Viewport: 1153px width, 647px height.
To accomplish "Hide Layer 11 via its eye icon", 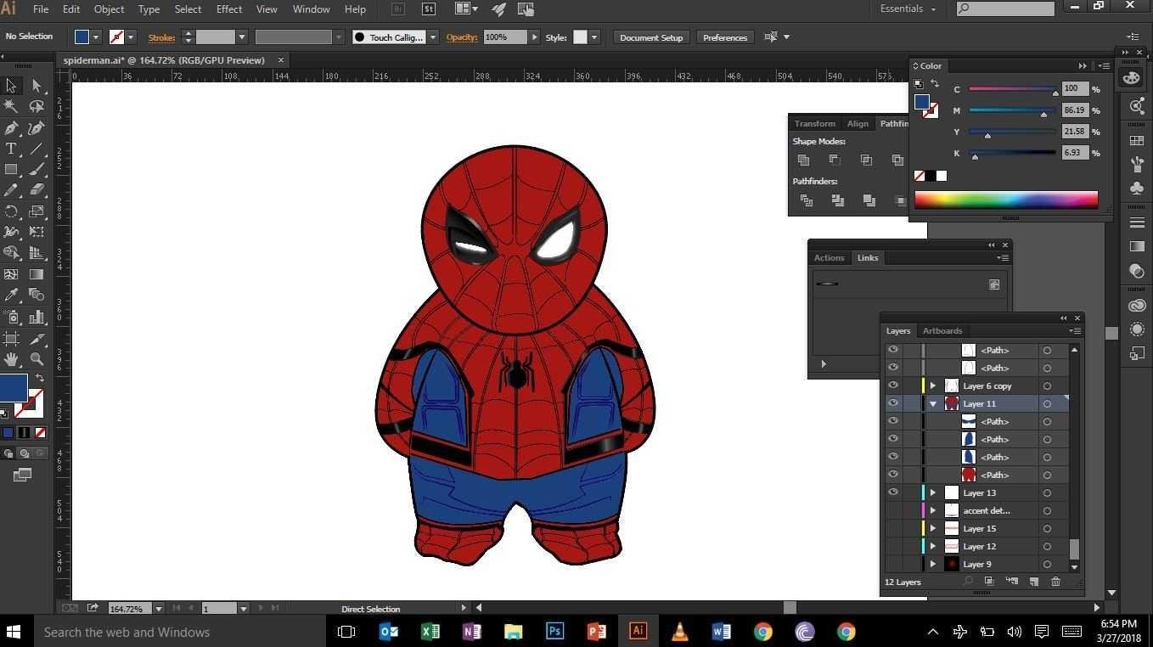I will [892, 403].
